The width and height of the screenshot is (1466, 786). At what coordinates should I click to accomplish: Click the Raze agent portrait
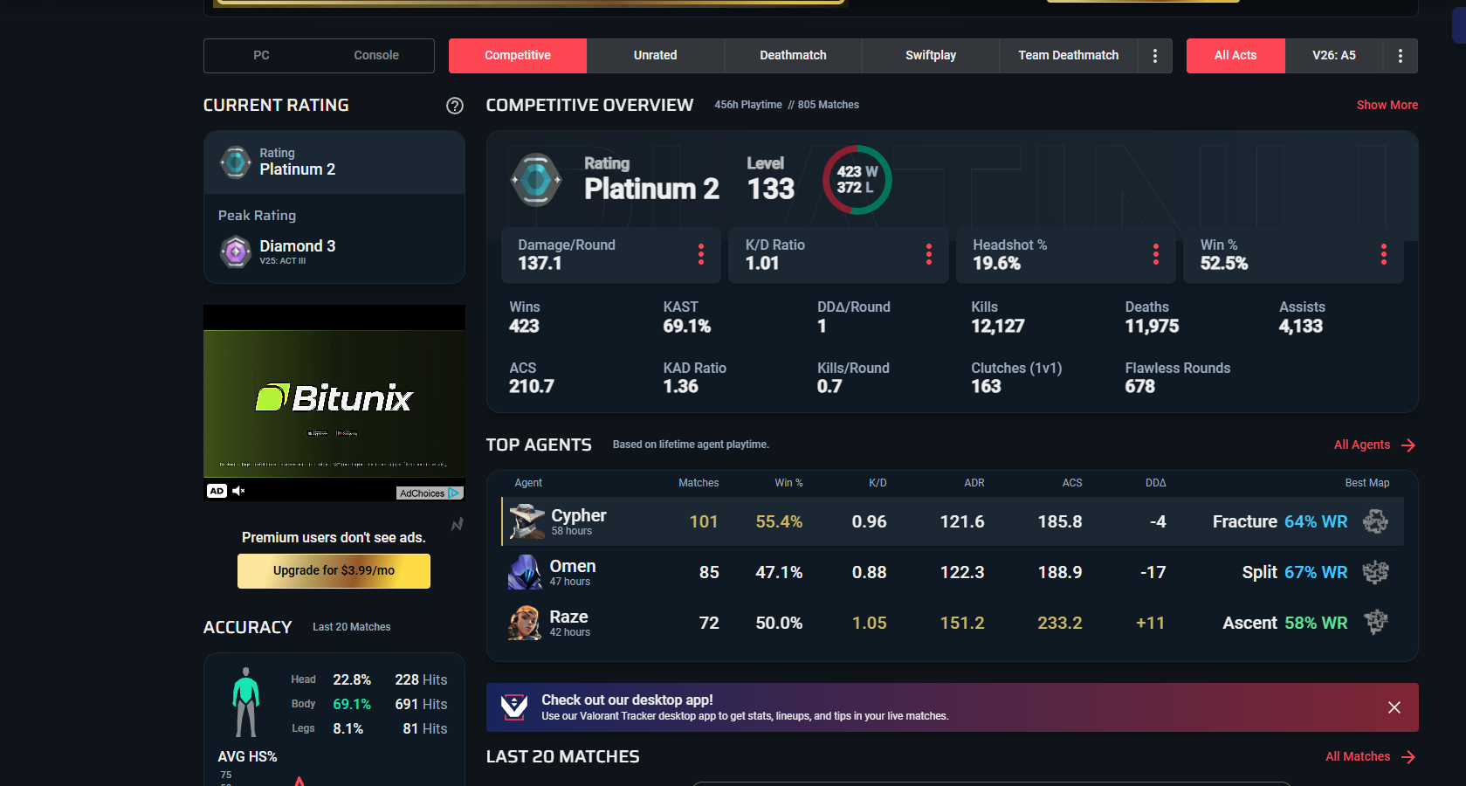(525, 623)
